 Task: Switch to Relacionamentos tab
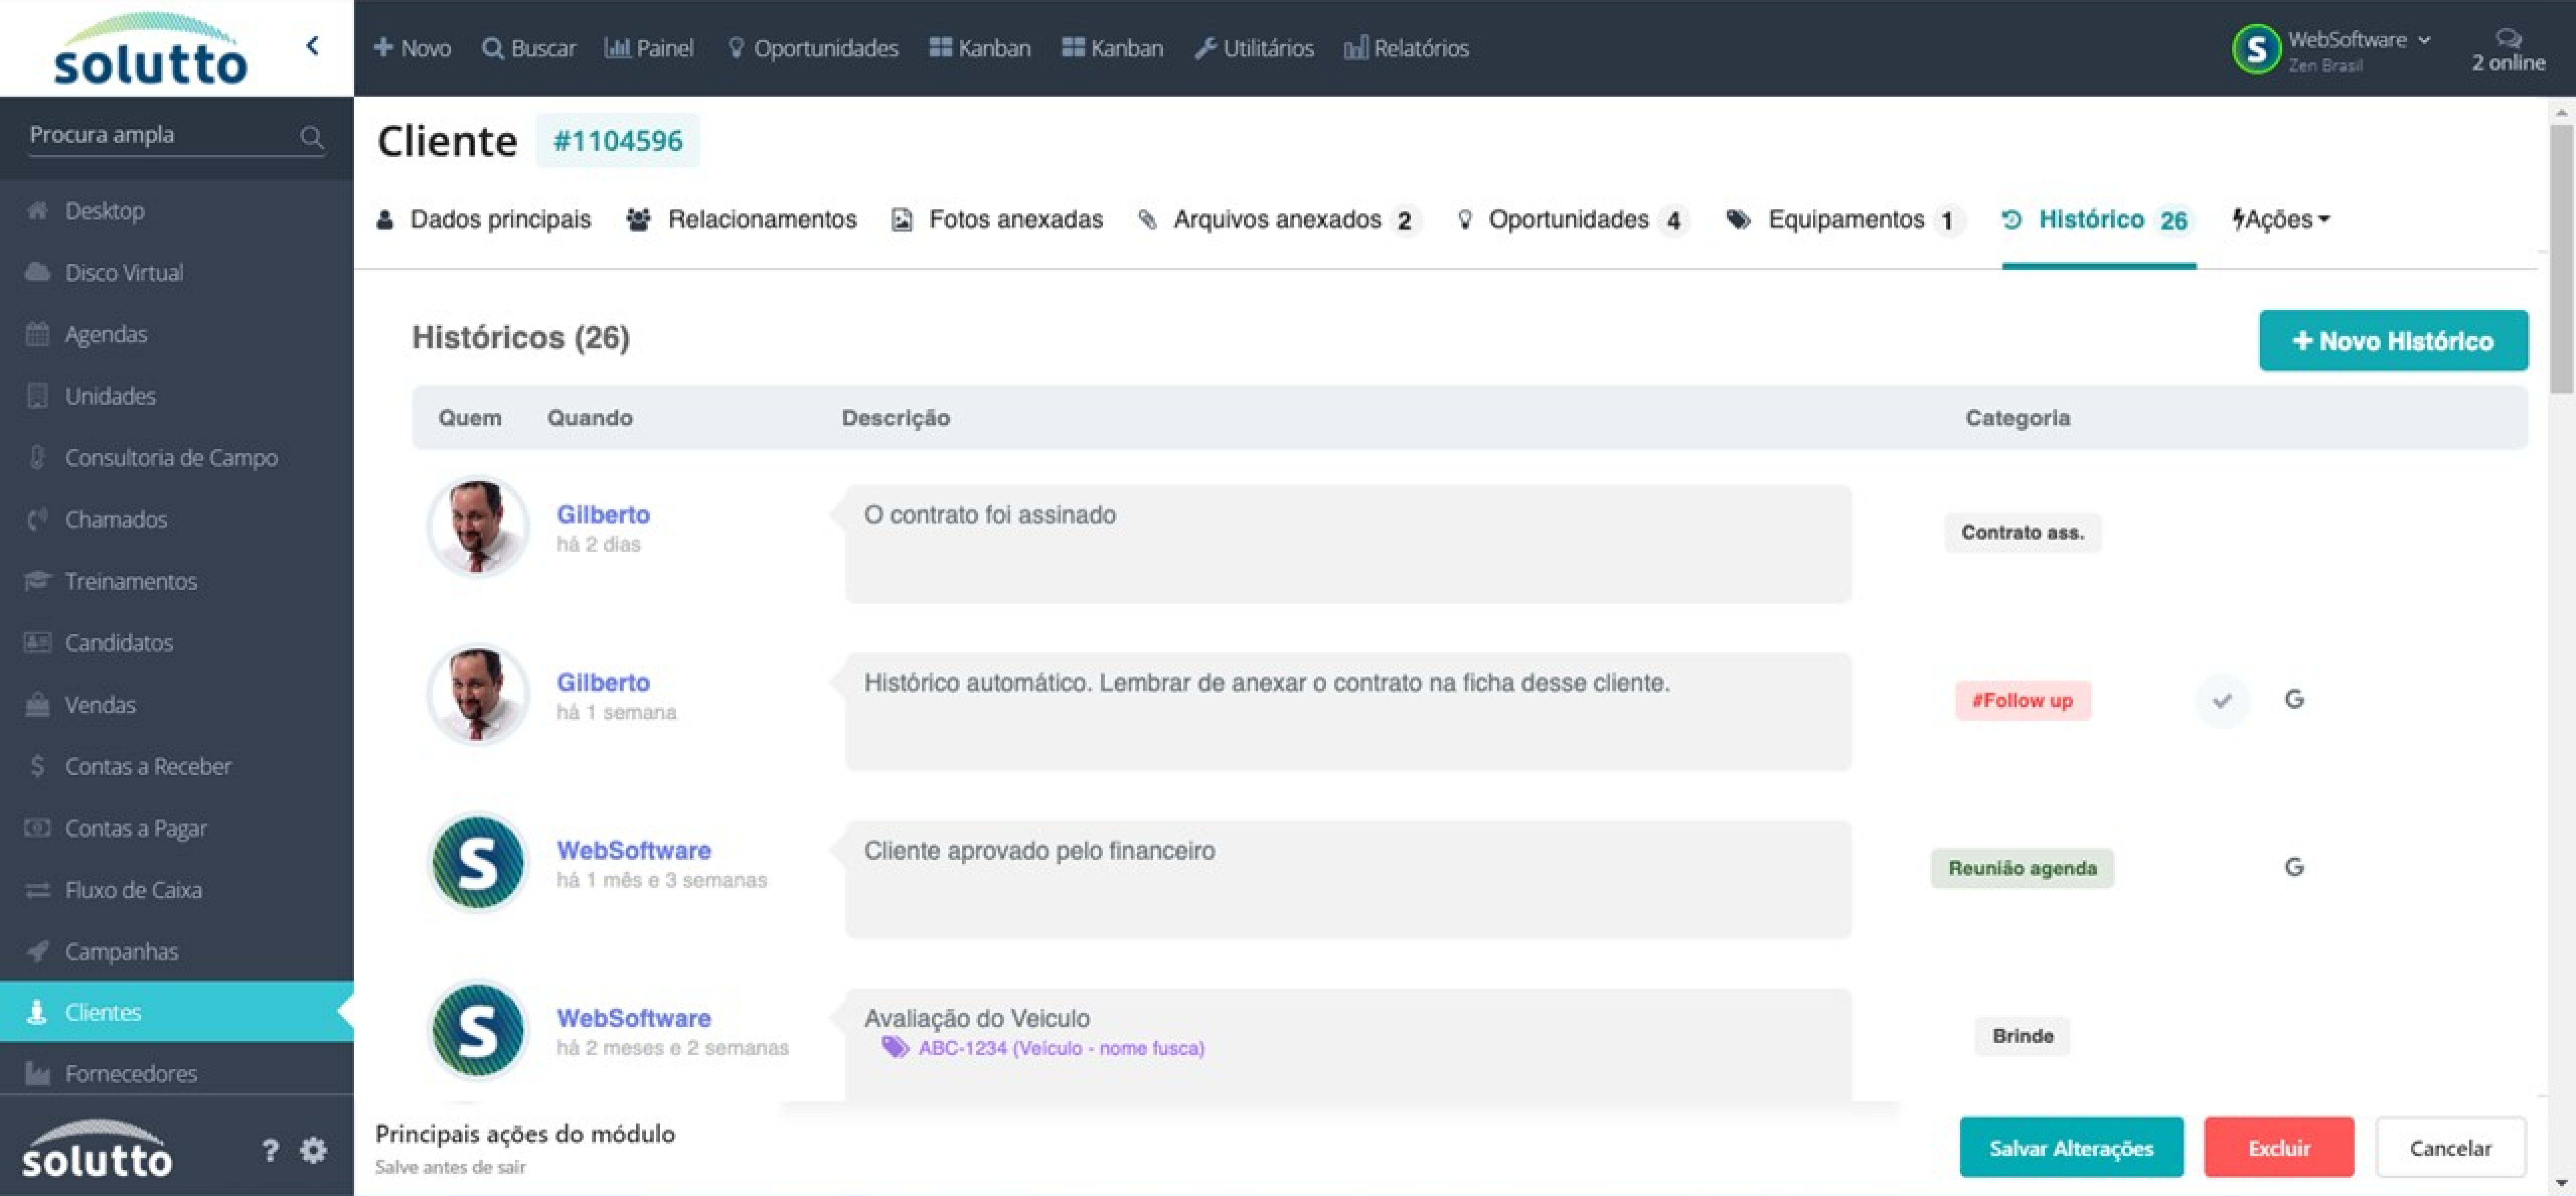pyautogui.click(x=741, y=220)
